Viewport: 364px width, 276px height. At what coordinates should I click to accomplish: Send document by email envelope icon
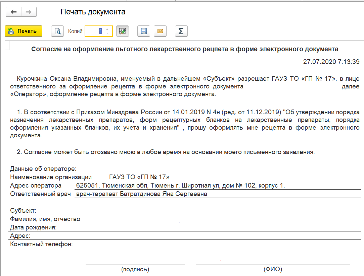(160, 31)
